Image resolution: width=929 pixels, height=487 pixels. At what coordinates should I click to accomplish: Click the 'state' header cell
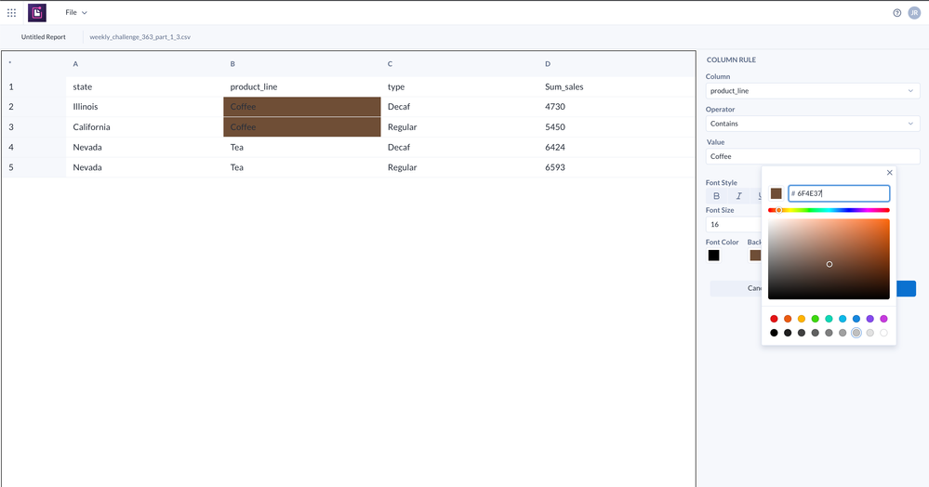coord(144,86)
